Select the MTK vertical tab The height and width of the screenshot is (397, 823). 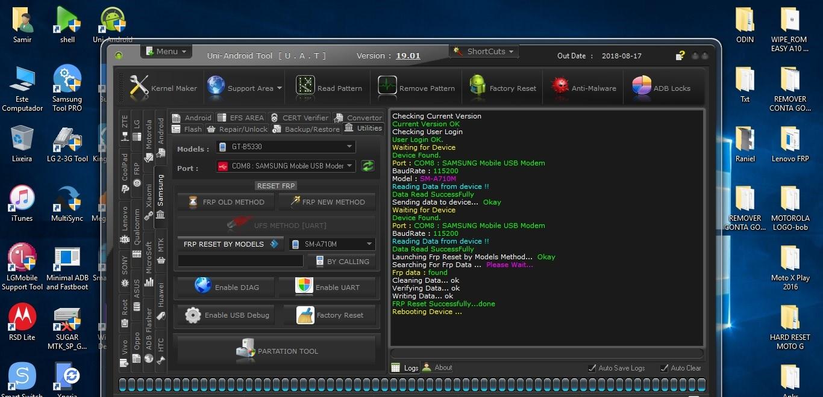coord(161,250)
